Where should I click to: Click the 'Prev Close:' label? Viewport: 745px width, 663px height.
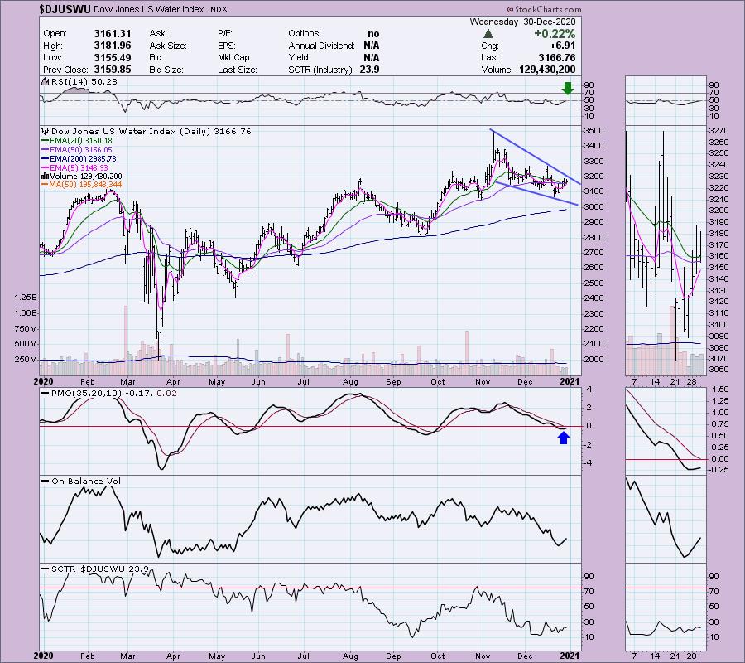point(65,70)
